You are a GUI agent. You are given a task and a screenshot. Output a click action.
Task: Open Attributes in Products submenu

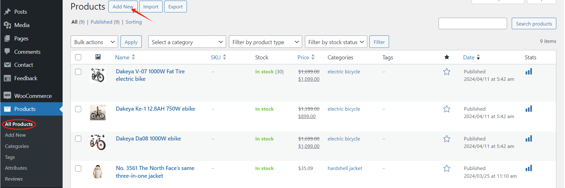point(16,168)
